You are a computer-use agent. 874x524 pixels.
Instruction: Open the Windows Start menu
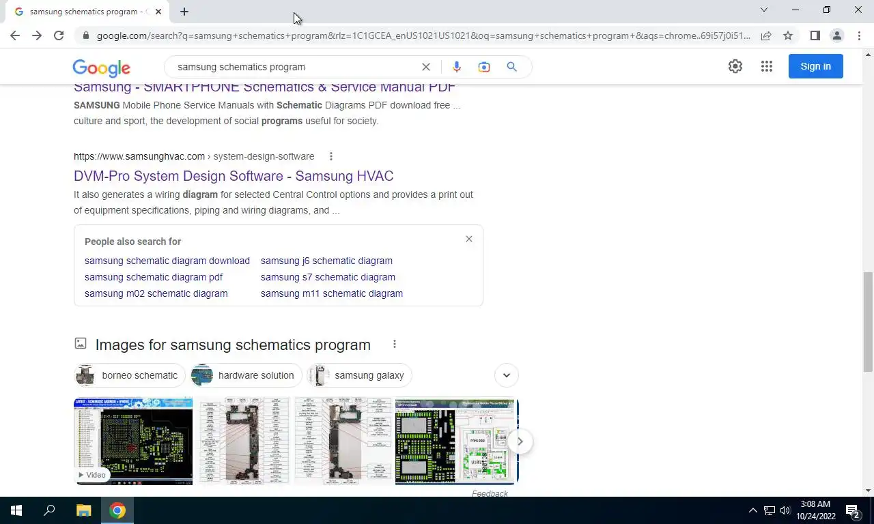16,510
